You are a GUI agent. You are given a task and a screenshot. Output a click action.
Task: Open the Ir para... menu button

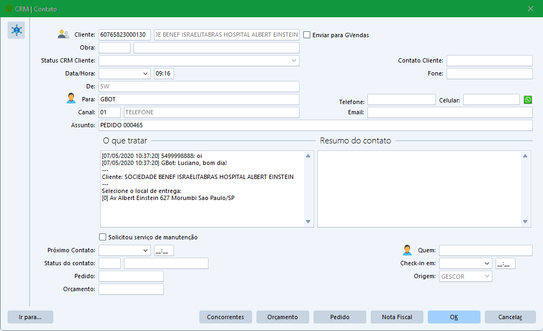[30, 317]
